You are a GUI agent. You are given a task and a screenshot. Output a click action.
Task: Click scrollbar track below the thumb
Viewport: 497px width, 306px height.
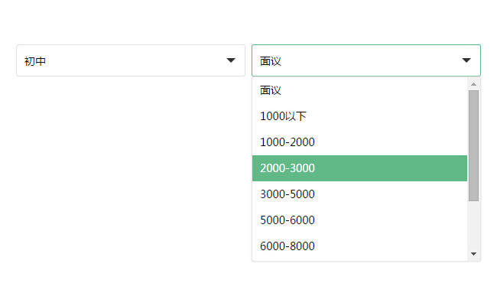[473, 226]
